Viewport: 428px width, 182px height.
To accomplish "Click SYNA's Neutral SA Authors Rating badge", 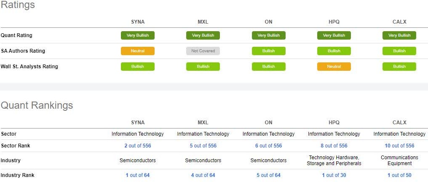I will point(137,51).
